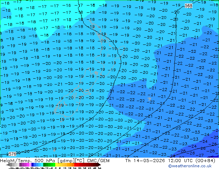The width and height of the screenshot is (219, 169).
Task: Select the magenta swatch in color legend
Action: [x=28, y=165]
